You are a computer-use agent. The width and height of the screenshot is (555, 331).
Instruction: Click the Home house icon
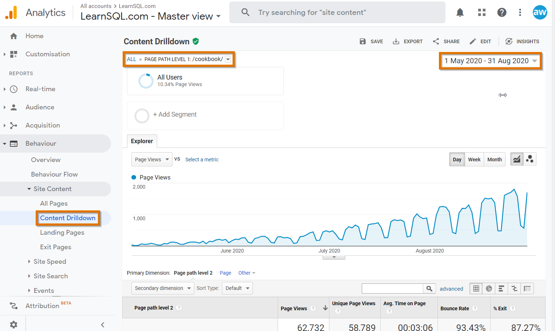click(14, 36)
